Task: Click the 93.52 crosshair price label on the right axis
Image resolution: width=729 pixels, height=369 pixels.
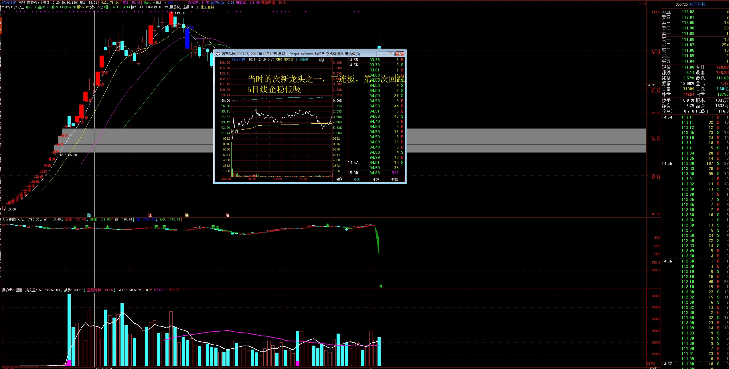Action: point(651,85)
